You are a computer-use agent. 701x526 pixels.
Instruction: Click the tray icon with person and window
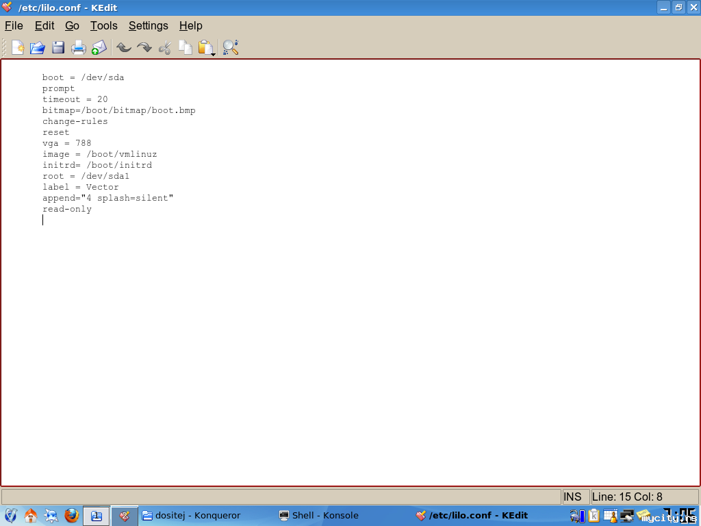(x=610, y=516)
